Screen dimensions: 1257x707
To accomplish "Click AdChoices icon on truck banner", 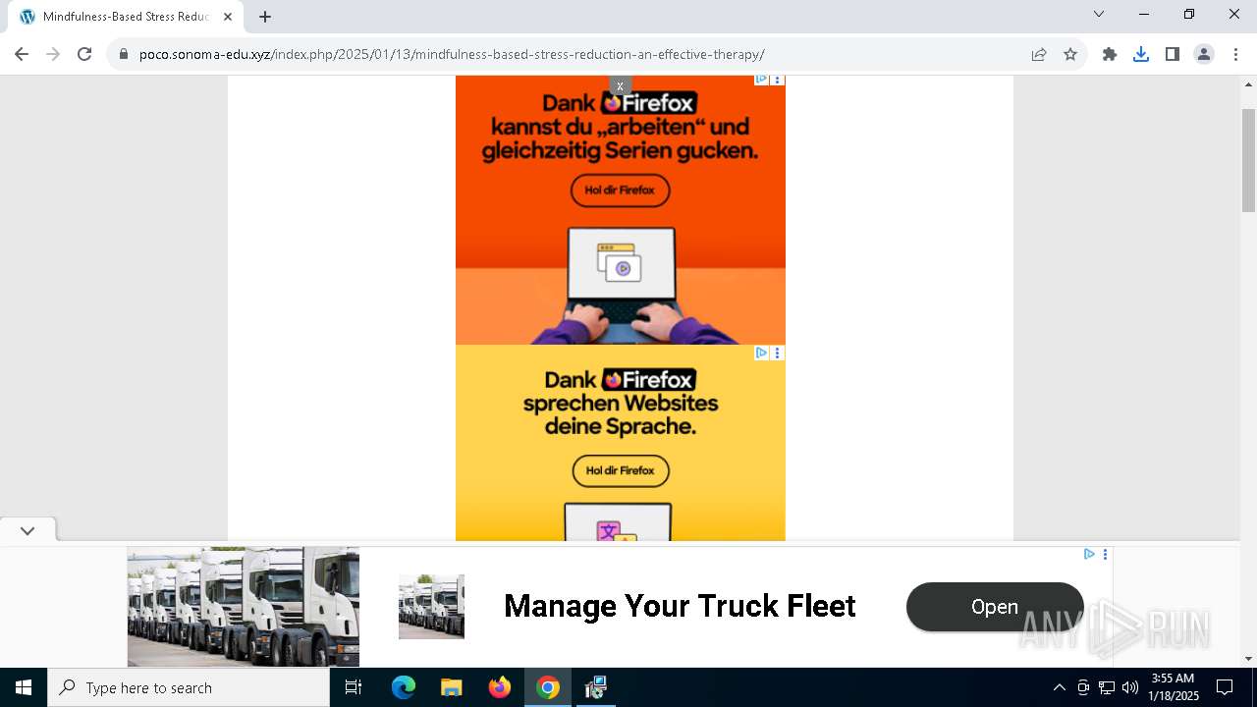I will (1089, 554).
